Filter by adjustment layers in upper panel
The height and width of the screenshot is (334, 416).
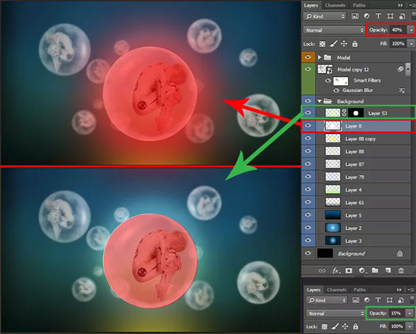[367, 16]
